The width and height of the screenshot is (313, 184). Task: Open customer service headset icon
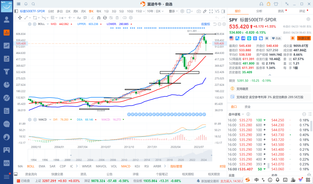pyautogui.click(x=261, y=4)
